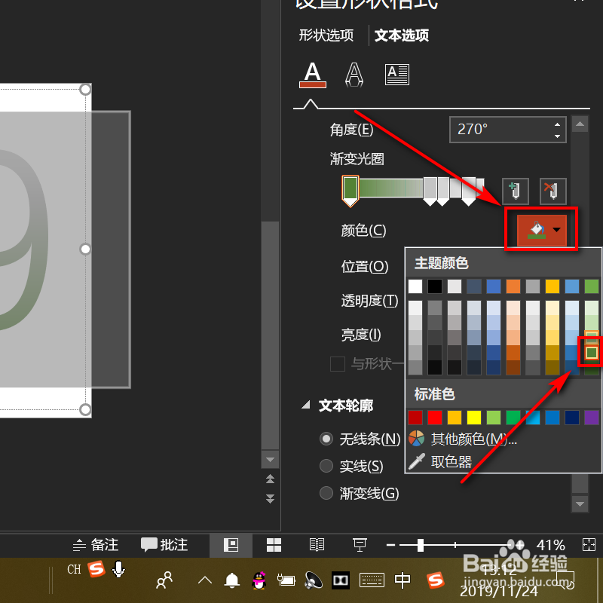The width and height of the screenshot is (603, 603).
Task: Open battery power tray icon
Action: click(x=286, y=580)
